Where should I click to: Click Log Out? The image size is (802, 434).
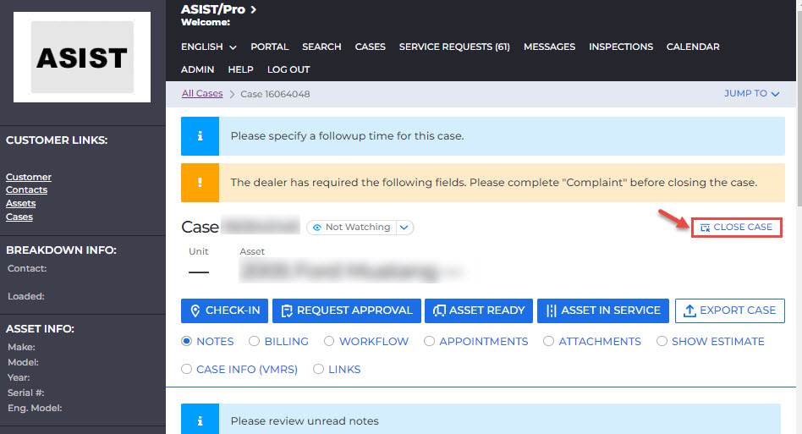[288, 69]
